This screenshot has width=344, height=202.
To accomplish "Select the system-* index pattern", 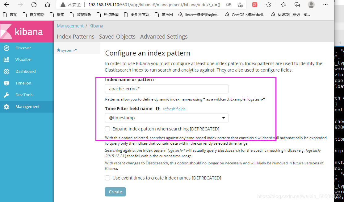I will [x=69, y=50].
